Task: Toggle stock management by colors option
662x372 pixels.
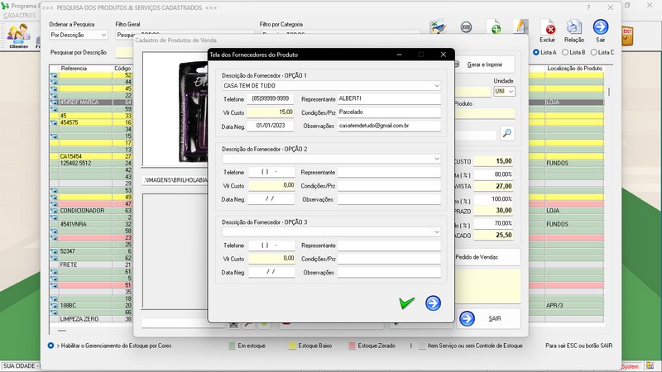Action: 51,346
